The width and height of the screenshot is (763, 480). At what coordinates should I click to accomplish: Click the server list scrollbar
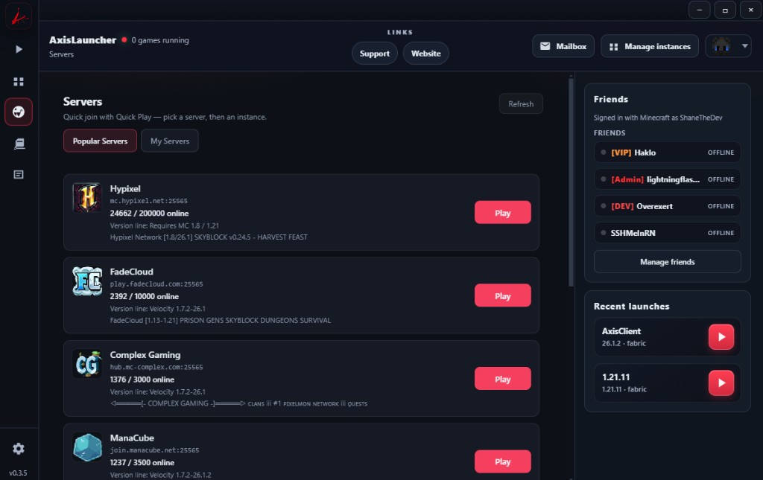coord(572,182)
